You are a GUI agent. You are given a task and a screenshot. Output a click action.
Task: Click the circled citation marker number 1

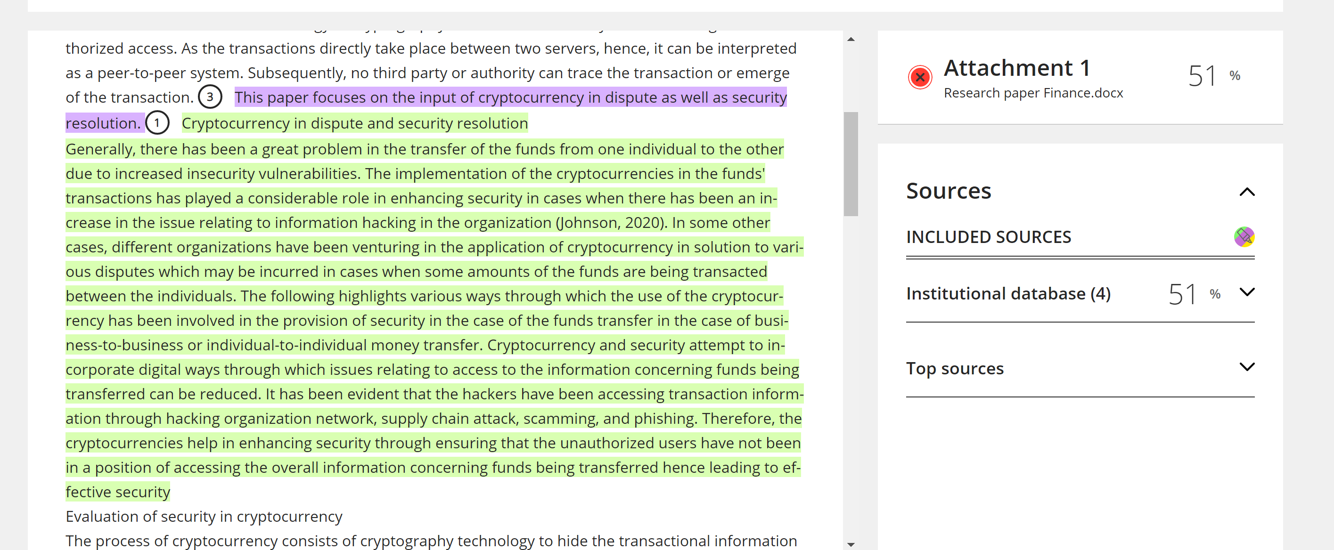[157, 123]
